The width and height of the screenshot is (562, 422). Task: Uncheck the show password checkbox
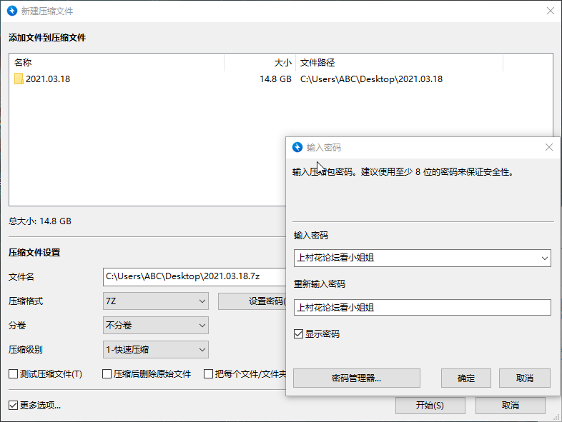point(299,333)
